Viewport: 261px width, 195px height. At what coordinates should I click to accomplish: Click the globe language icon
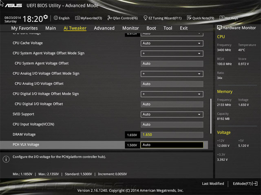(x=56, y=18)
